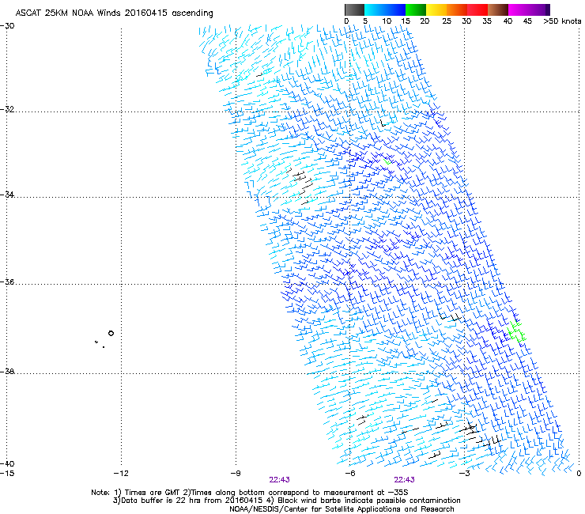Click the red 30-35 knots legend color
Viewport: 585px width, 514px height.
point(477,9)
